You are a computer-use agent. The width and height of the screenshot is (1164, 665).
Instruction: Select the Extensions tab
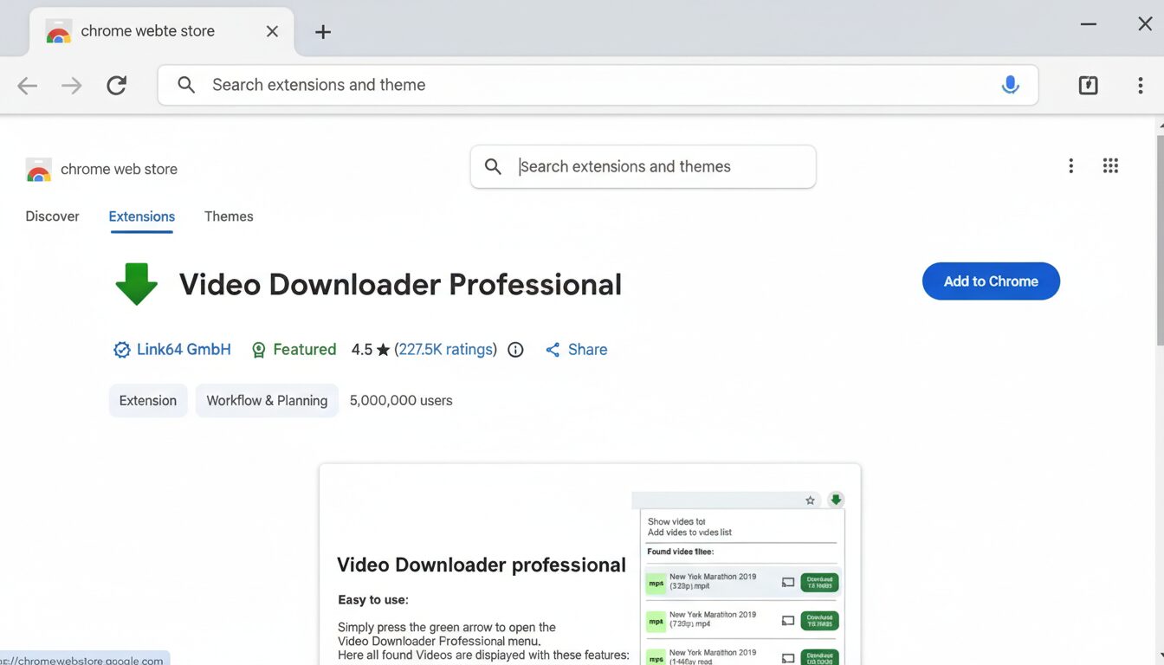(142, 216)
